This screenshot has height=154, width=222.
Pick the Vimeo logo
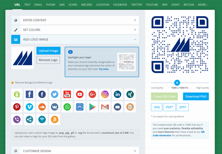tap(29, 107)
